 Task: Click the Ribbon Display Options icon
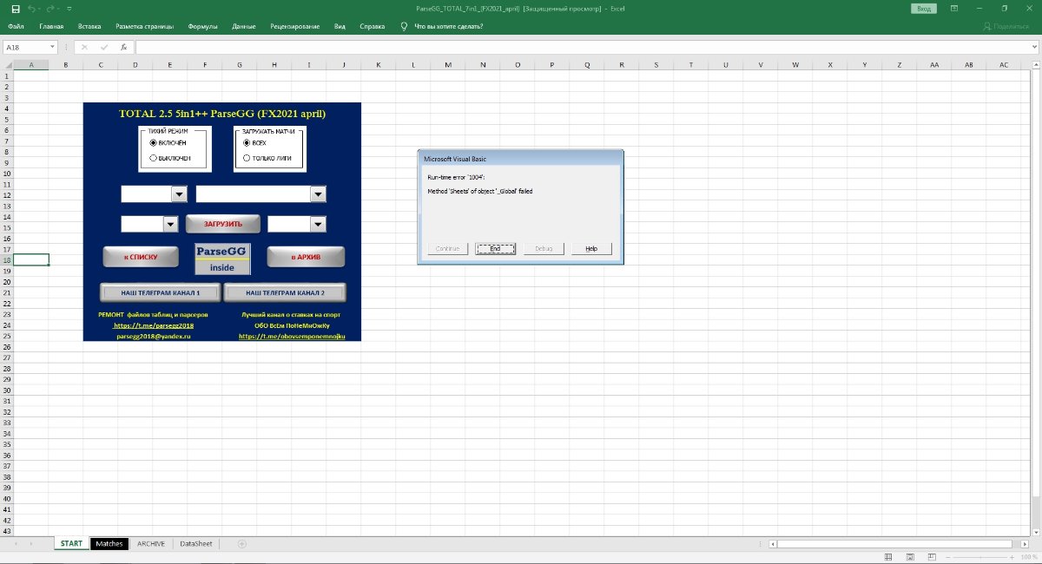tap(953, 8)
